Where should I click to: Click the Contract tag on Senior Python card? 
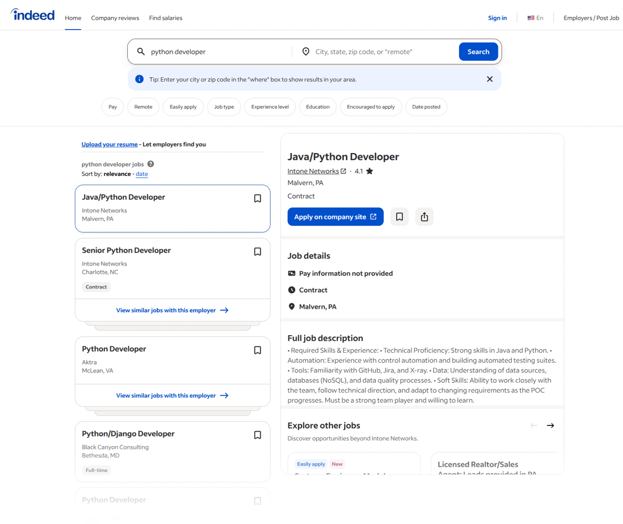point(96,287)
